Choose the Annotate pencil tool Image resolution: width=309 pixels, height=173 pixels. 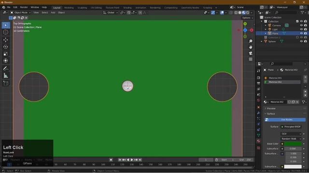[x=6, y=68]
